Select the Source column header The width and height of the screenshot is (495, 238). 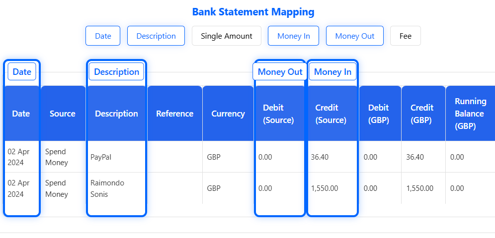[63, 114]
